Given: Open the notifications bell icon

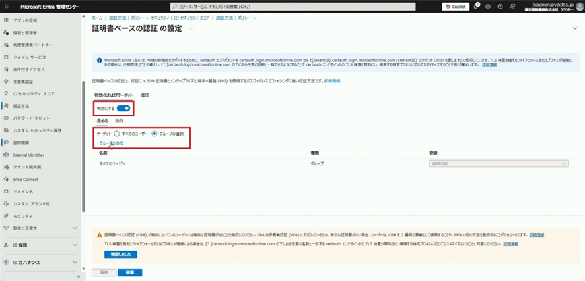Looking at the screenshot, I should 476,7.
